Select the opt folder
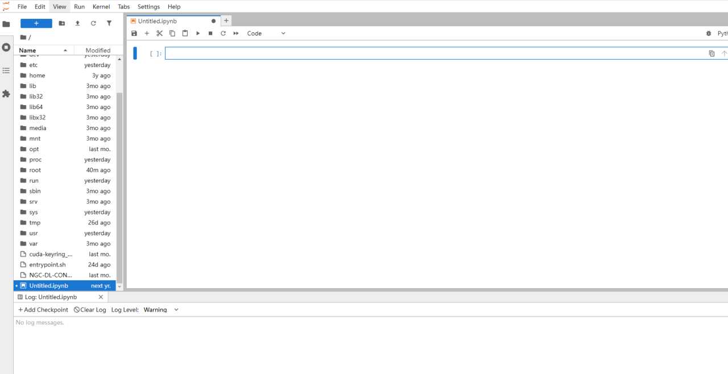Image resolution: width=728 pixels, height=374 pixels. 65,149
